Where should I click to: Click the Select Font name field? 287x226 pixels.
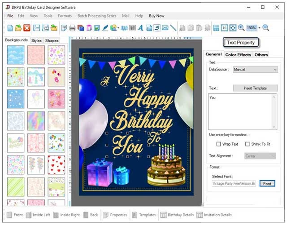click(x=234, y=183)
